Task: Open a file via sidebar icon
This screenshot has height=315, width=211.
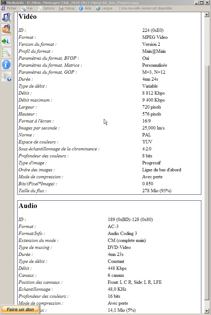Action: click(x=6, y=17)
